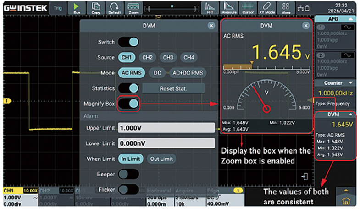Select CH2 as DVM source
Image resolution: width=360 pixels, height=209 pixels.
[x=147, y=57]
